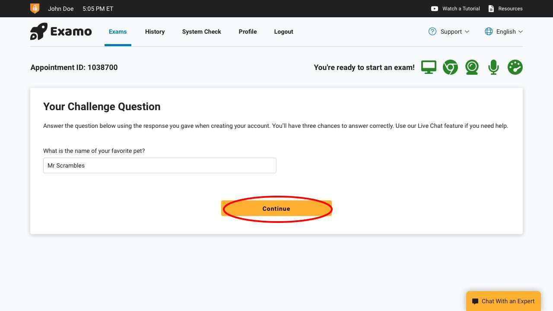Screen dimensions: 553x311
Task: Click the Continue button
Action: coord(276,209)
